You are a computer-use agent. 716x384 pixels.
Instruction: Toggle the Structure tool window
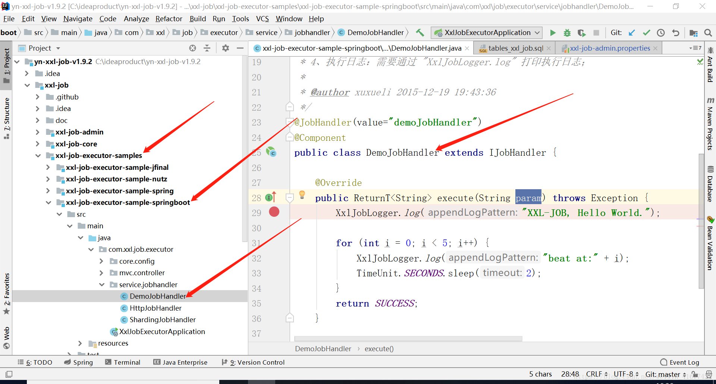tap(6, 118)
